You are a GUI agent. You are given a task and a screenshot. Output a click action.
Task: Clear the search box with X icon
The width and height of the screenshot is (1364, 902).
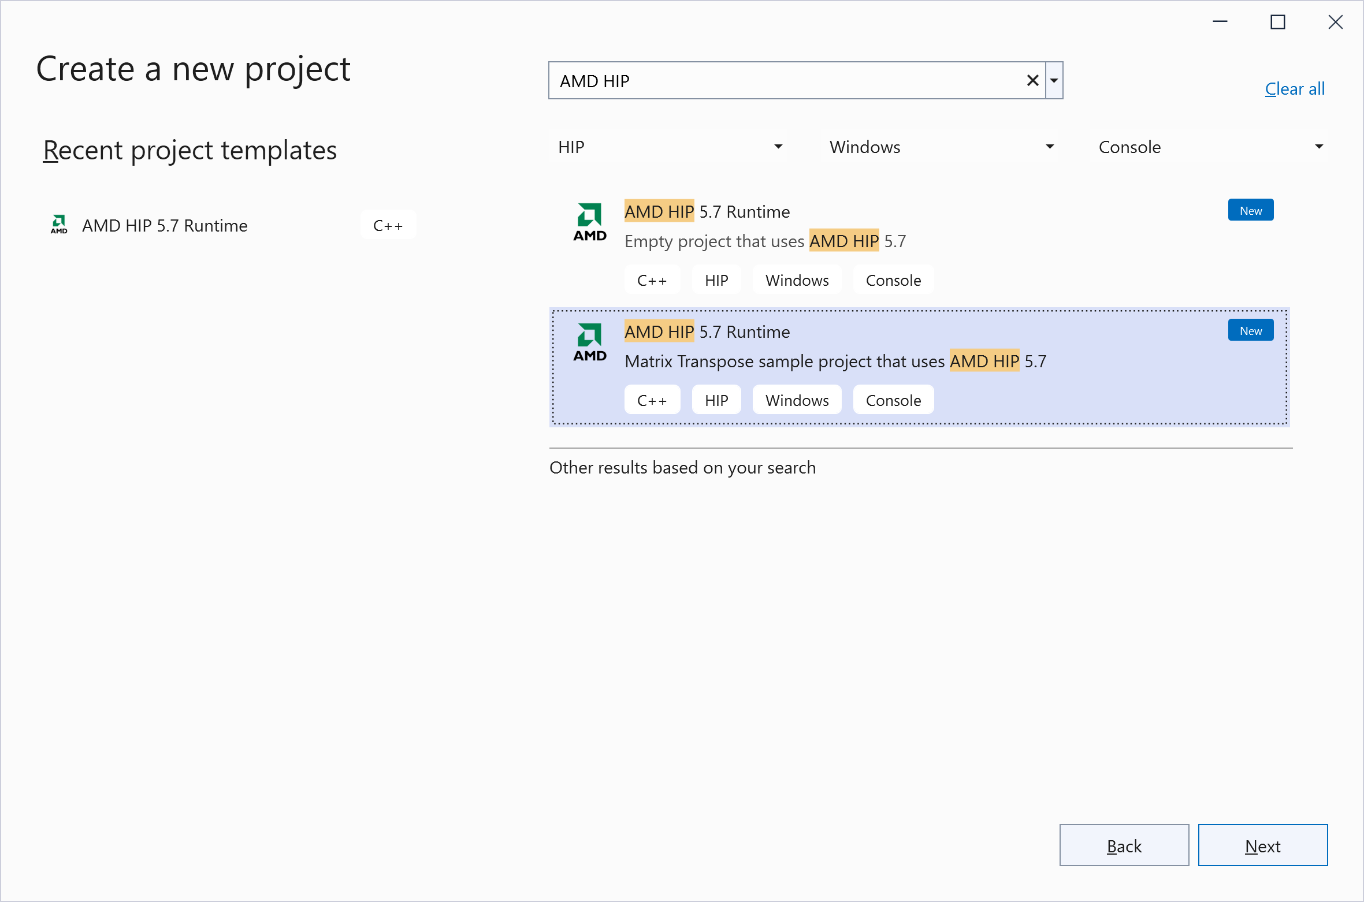point(1032,80)
